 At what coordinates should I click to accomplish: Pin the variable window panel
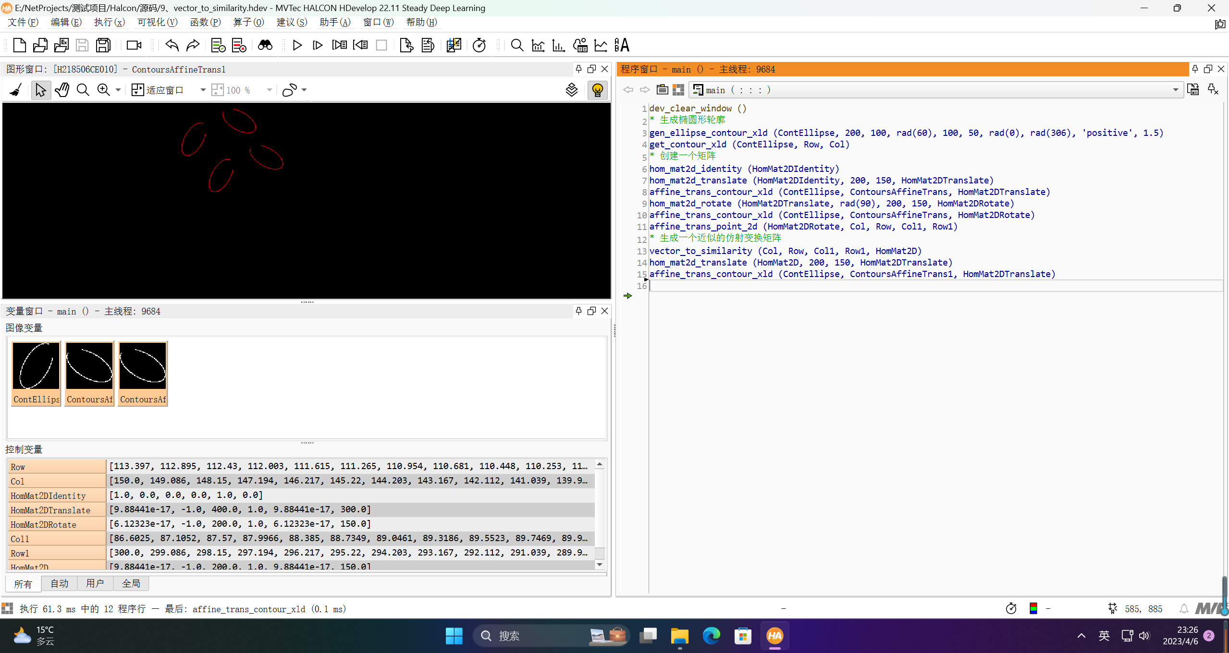(x=578, y=311)
